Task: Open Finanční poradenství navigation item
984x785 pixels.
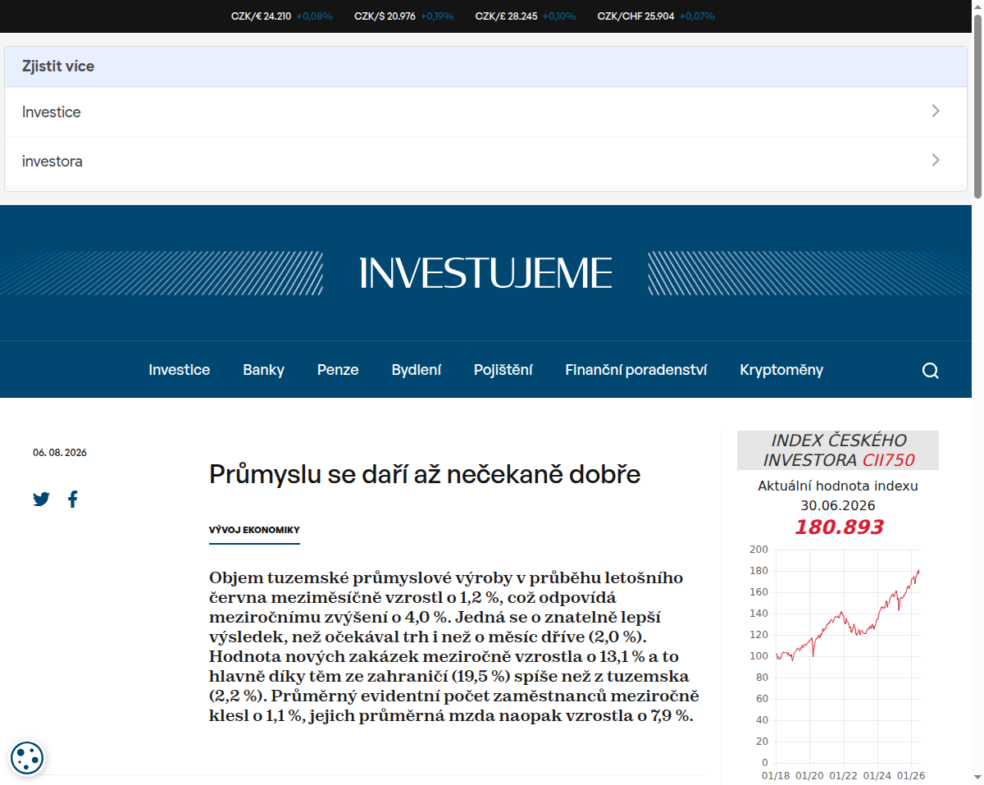Action: point(636,370)
